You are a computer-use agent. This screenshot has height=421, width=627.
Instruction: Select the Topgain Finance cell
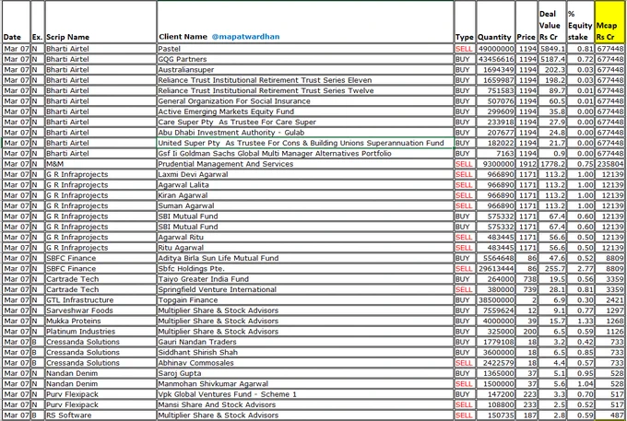coord(305,300)
